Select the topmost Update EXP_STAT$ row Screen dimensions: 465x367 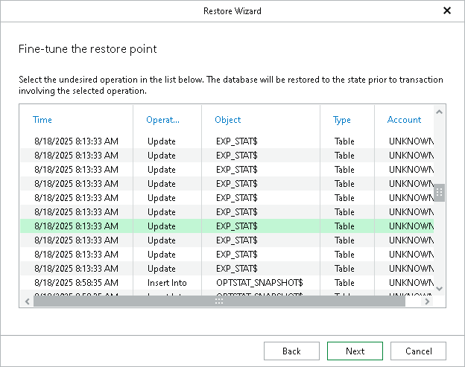point(224,141)
